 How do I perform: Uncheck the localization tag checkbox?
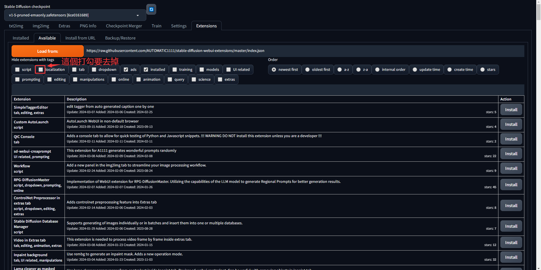click(41, 69)
